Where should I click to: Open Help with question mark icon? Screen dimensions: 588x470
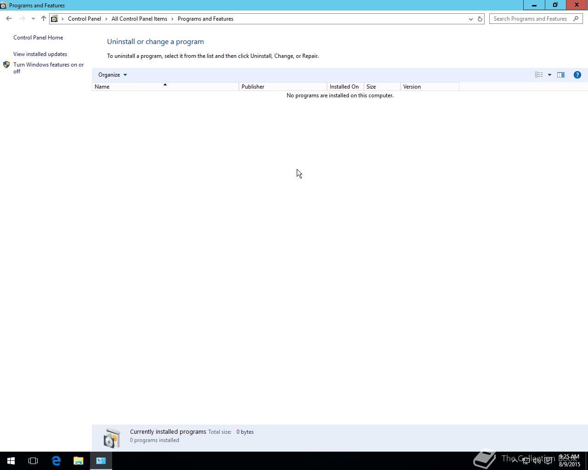[x=577, y=75]
